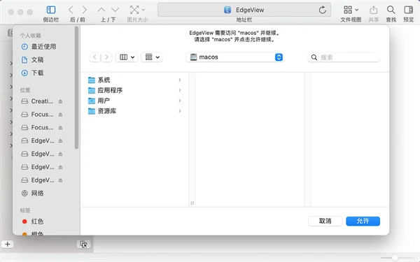420x262 pixels.
Task: Toggle the sidebar (侧边栏) in EdgeView toolbar
Action: tap(51, 10)
